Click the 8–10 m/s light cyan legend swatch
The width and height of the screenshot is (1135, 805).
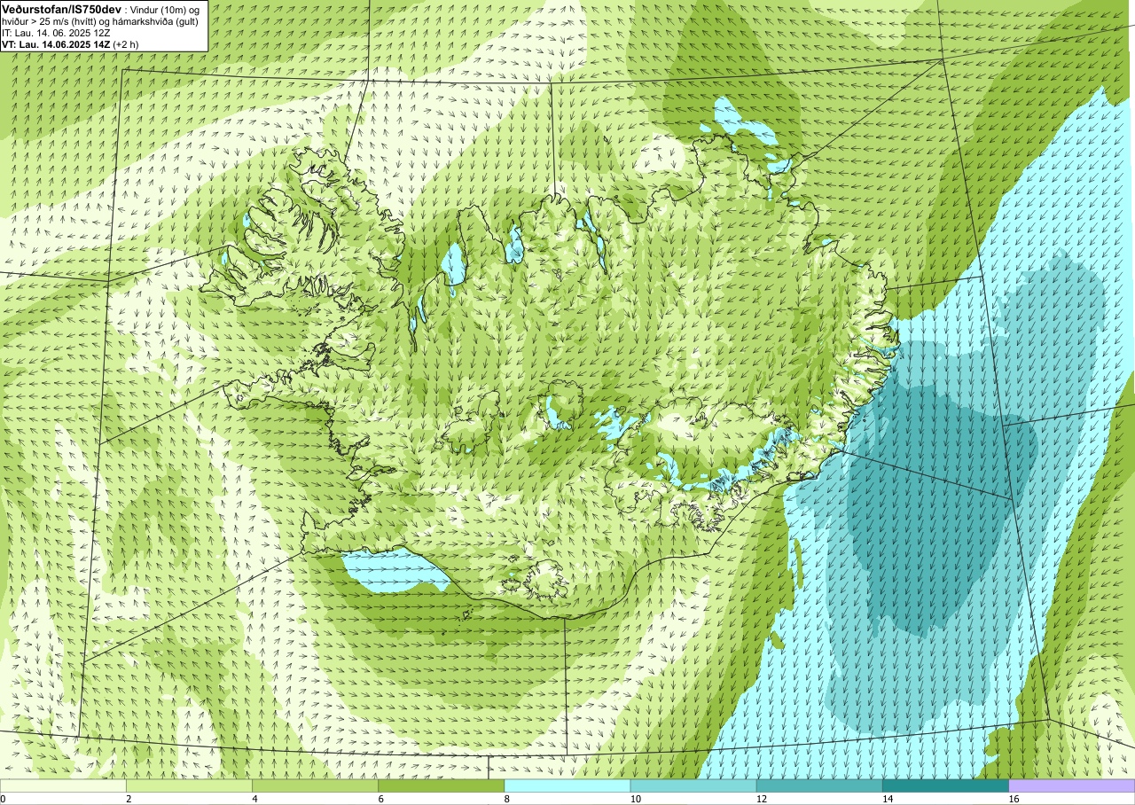click(567, 785)
